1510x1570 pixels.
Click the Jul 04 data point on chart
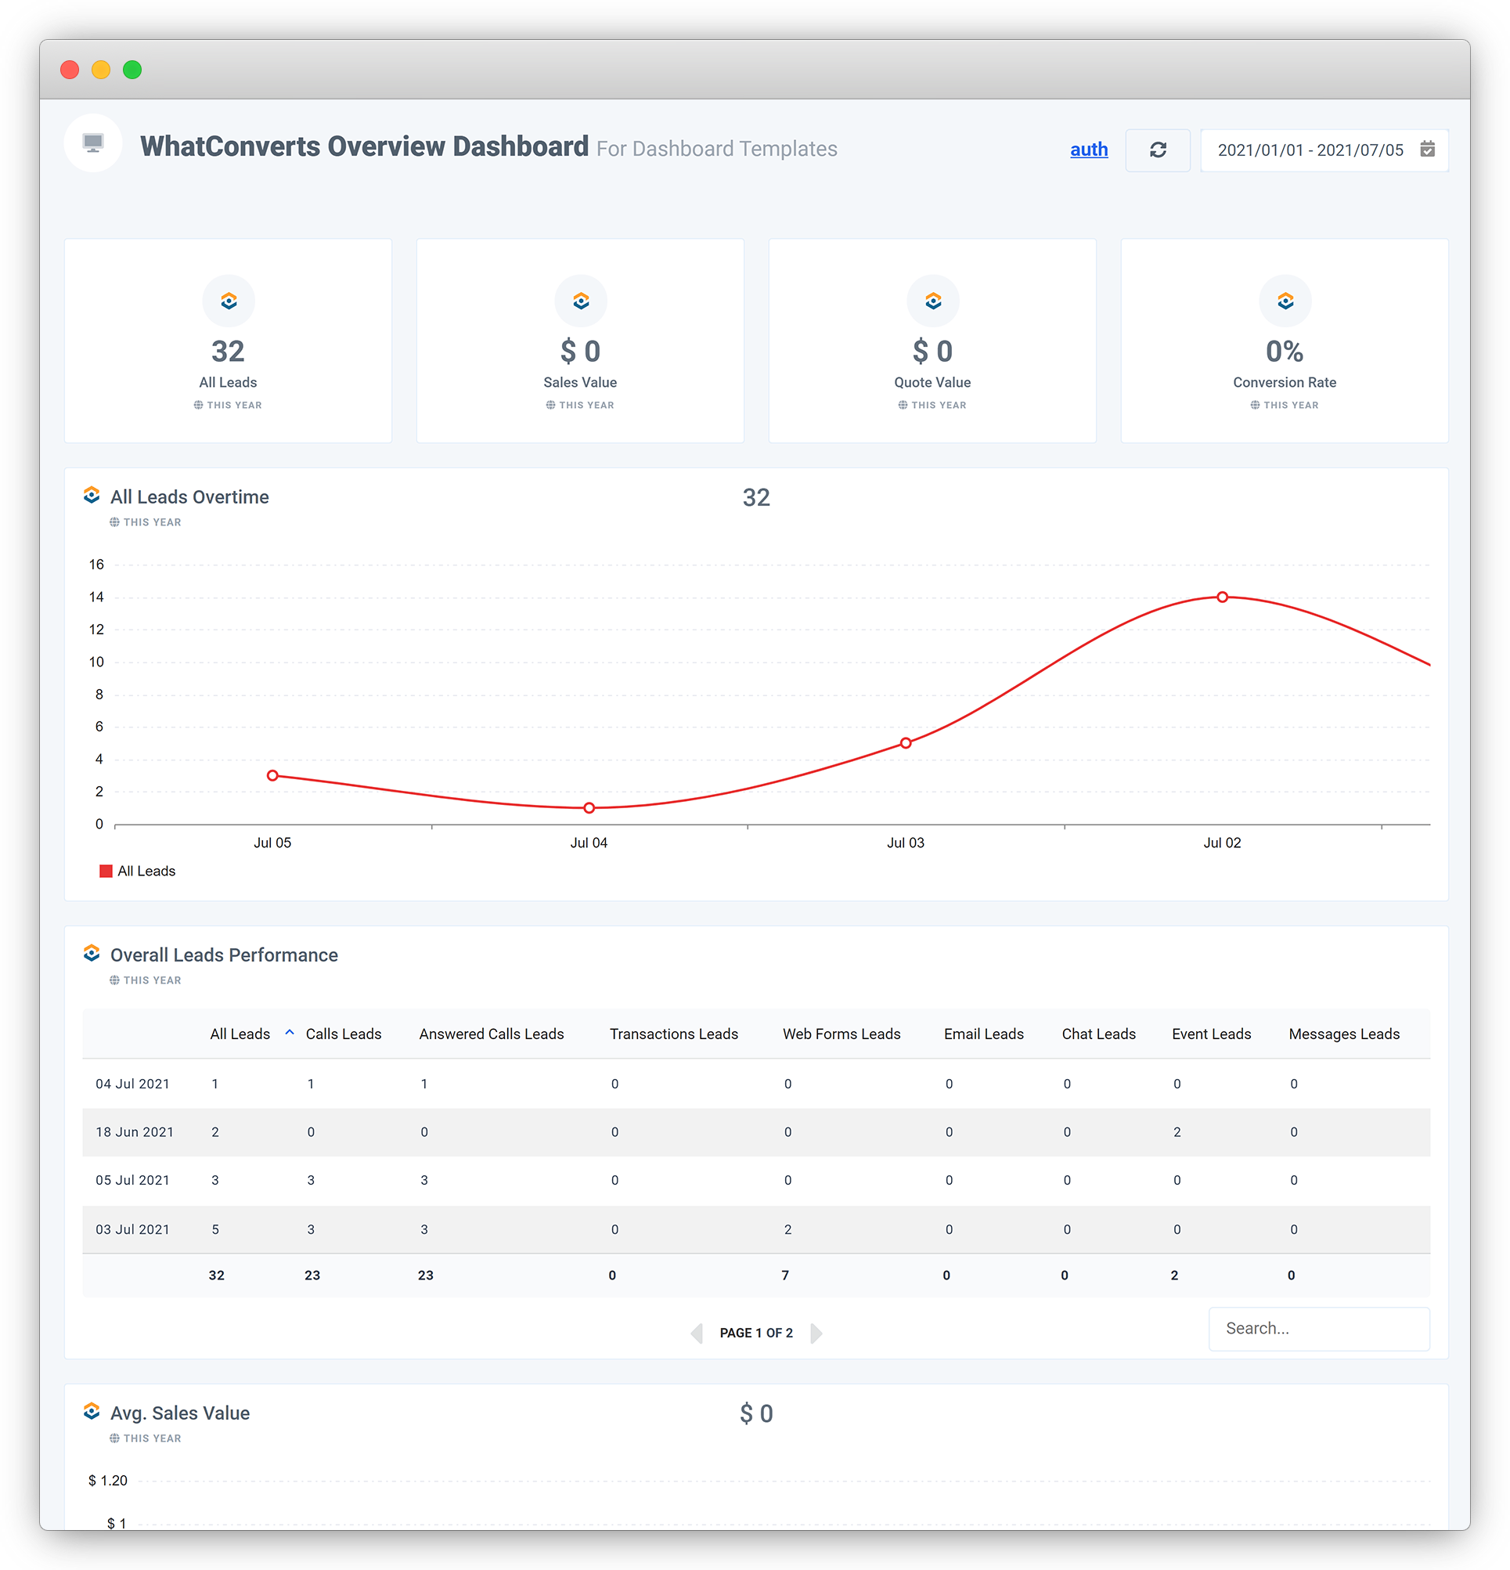point(589,807)
